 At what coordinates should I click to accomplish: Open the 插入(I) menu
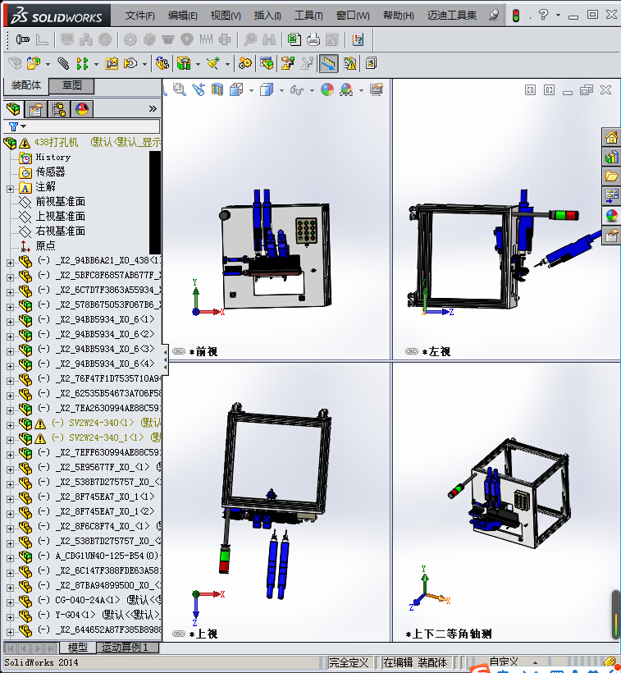267,16
